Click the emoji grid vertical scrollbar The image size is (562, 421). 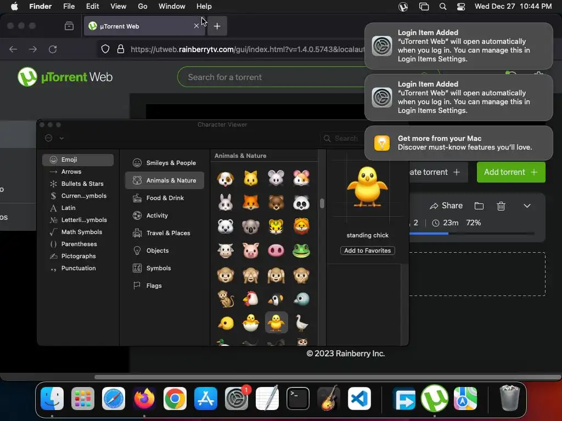pyautogui.click(x=322, y=203)
